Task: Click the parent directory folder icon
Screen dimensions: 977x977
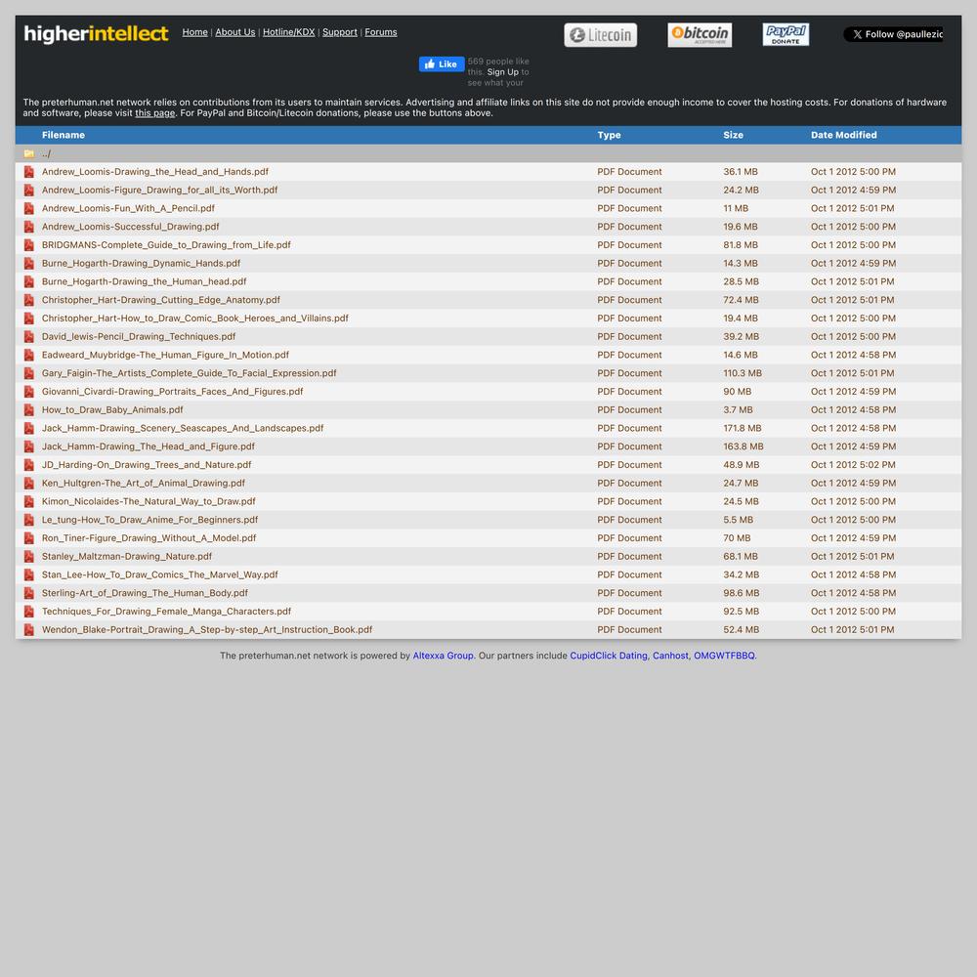Action: (28, 153)
